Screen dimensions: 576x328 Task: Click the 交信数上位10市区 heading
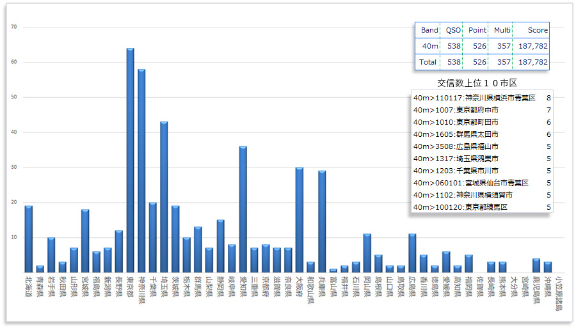coord(477,83)
